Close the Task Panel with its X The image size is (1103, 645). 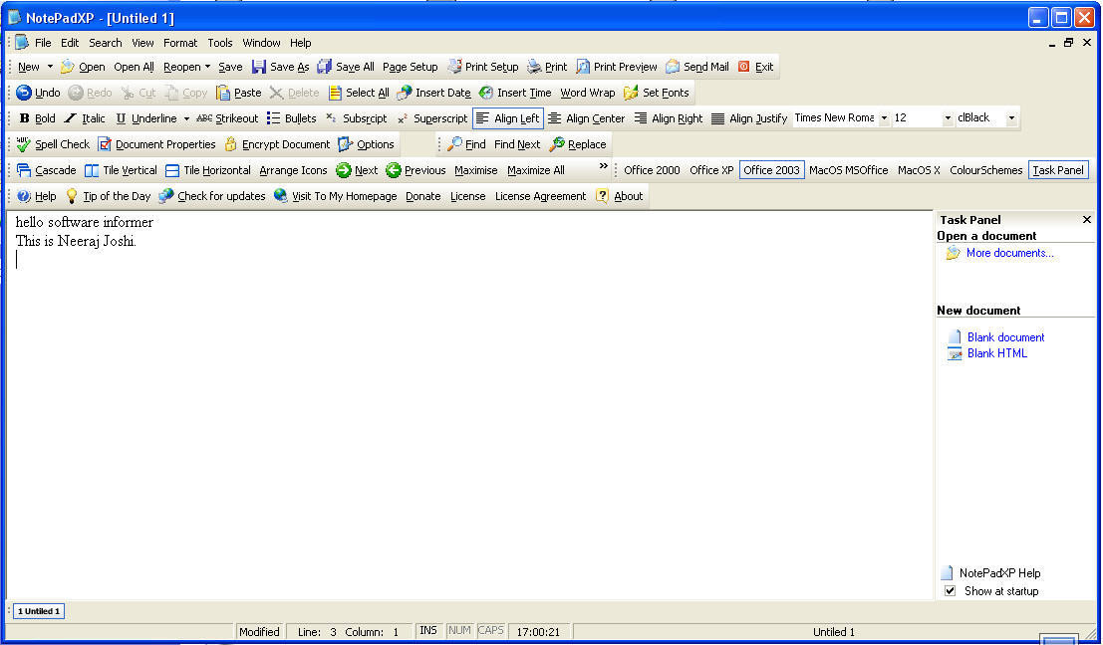pyautogui.click(x=1086, y=220)
